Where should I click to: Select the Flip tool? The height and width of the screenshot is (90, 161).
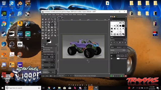pos(43,30)
